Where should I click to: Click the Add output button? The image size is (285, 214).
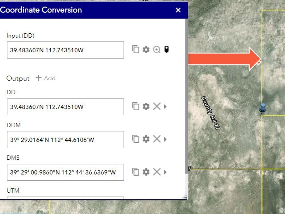(46, 78)
